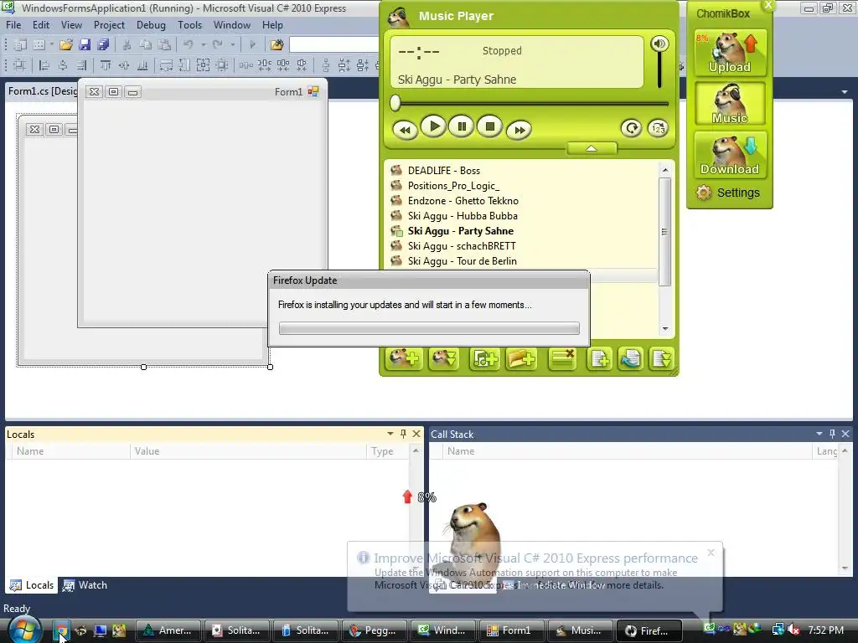The height and width of the screenshot is (643, 858).
Task: Collapse the playlist with the up-arrow tab
Action: coord(592,148)
